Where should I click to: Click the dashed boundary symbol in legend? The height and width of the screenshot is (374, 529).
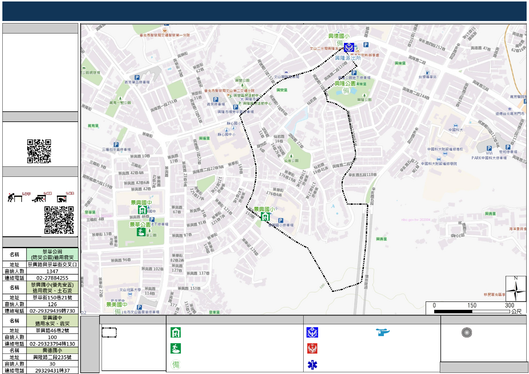click(109, 332)
